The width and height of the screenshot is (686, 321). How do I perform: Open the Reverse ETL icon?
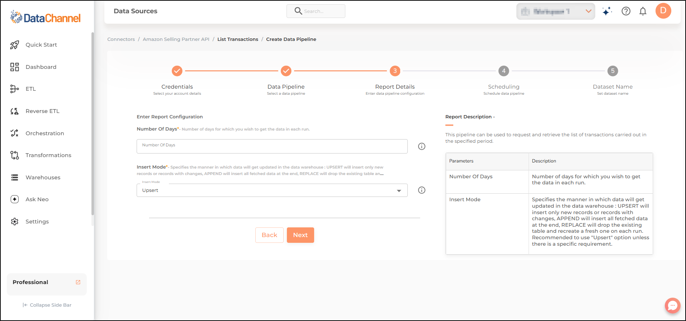(x=14, y=111)
